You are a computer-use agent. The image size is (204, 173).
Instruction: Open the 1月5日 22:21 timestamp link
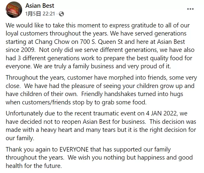(x=40, y=14)
